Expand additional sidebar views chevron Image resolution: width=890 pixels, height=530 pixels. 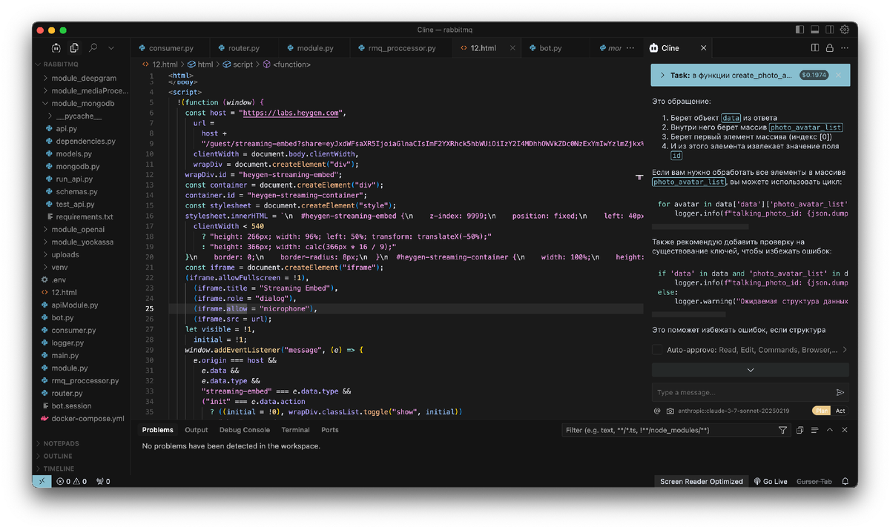click(x=111, y=47)
